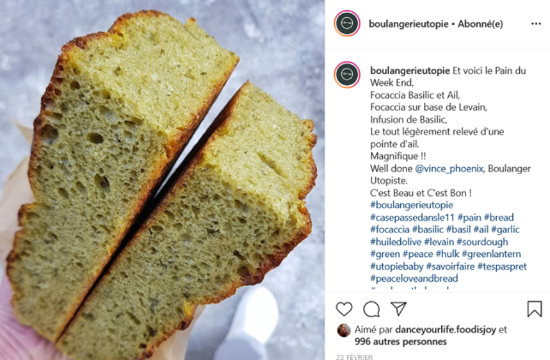Open the @vince_phoenix mention
This screenshot has width=550, height=360.
(449, 168)
